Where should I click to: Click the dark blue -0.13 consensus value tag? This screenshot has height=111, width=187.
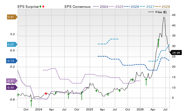[x=12, y=61]
